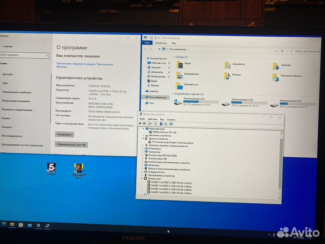The height and width of the screenshot is (244, 325).
Task: Select Локальный диск (C:) drive icon
Action: point(178,102)
